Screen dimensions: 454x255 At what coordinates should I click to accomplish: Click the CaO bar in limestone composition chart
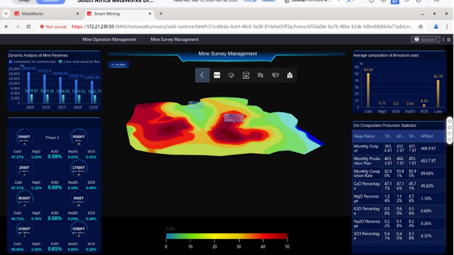[x=368, y=90]
